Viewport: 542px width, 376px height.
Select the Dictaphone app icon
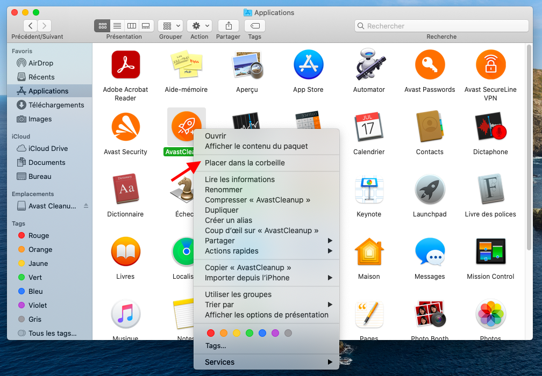(490, 127)
